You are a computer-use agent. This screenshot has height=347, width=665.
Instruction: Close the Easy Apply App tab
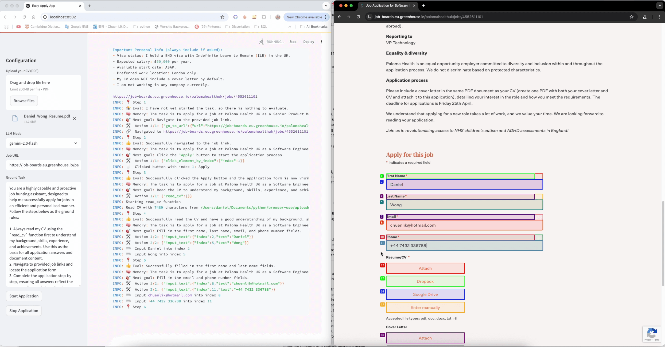click(80, 6)
